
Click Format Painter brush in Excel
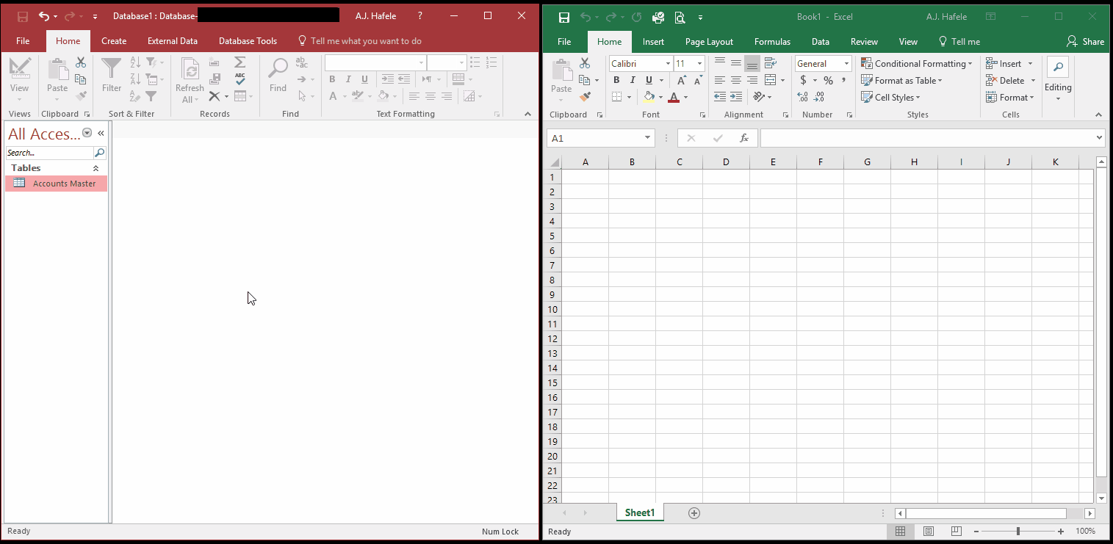(x=585, y=96)
